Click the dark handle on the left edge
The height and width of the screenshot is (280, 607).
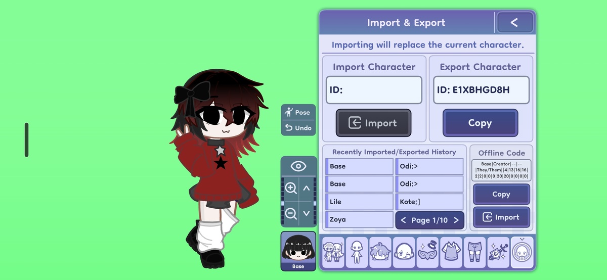[26, 140]
